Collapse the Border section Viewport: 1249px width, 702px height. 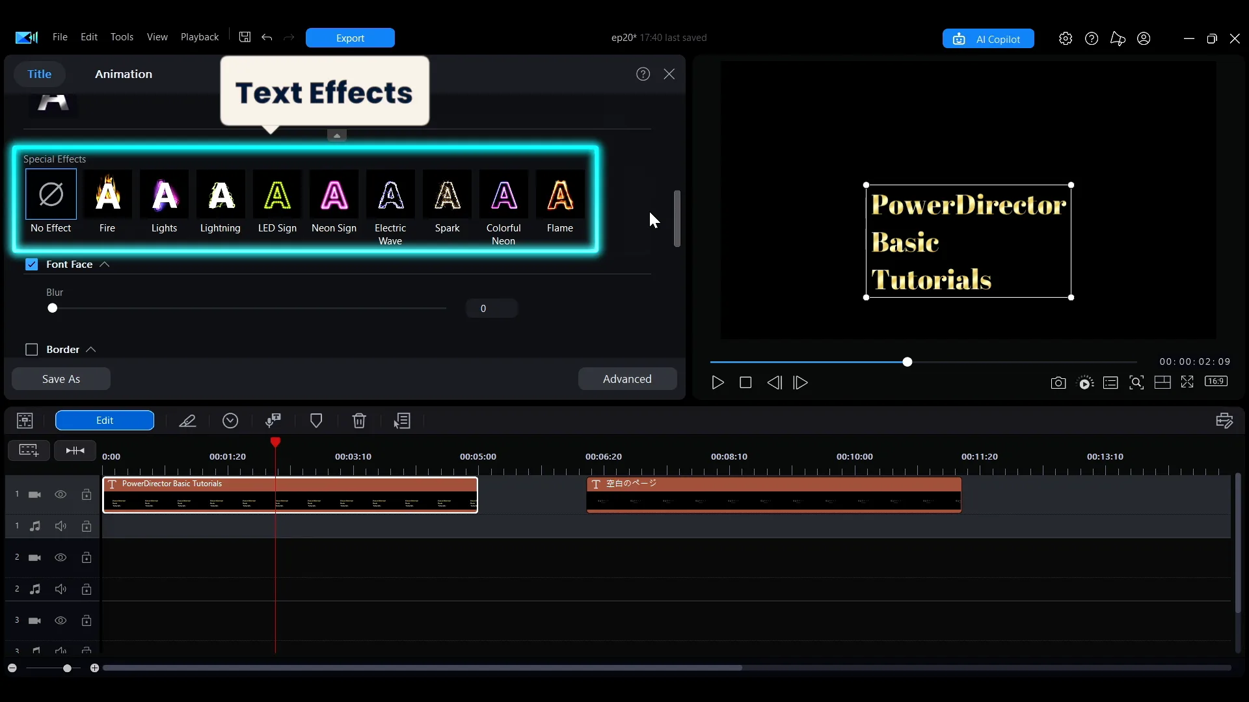click(x=91, y=349)
